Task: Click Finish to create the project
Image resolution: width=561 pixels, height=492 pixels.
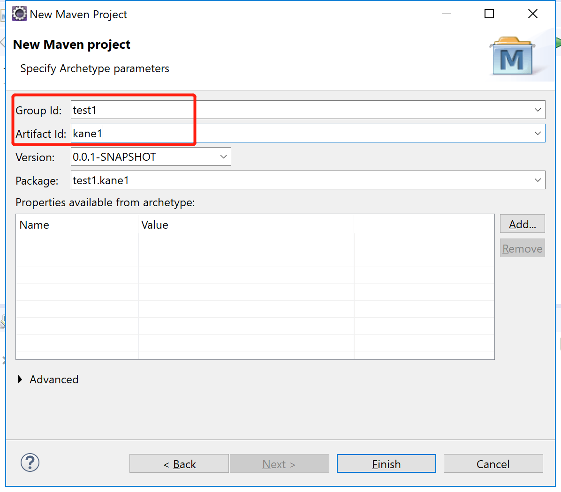Action: tap(386, 464)
